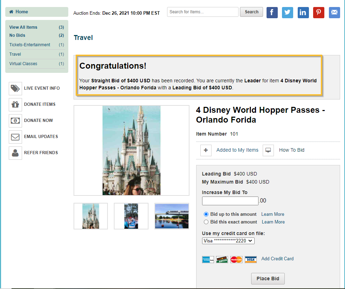Open the credit card on file dropdown
The height and width of the screenshot is (289, 345).
coord(228,241)
